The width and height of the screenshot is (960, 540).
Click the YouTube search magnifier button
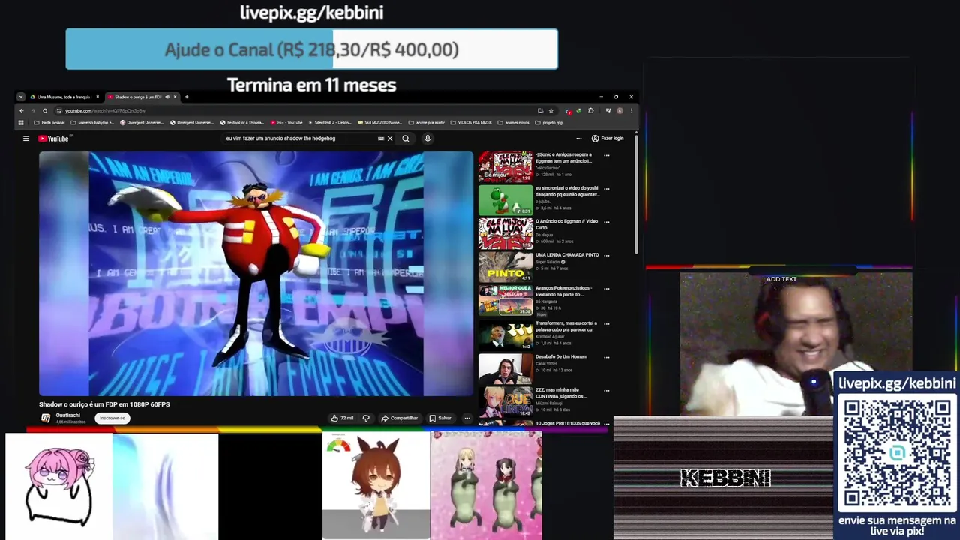[x=406, y=139]
